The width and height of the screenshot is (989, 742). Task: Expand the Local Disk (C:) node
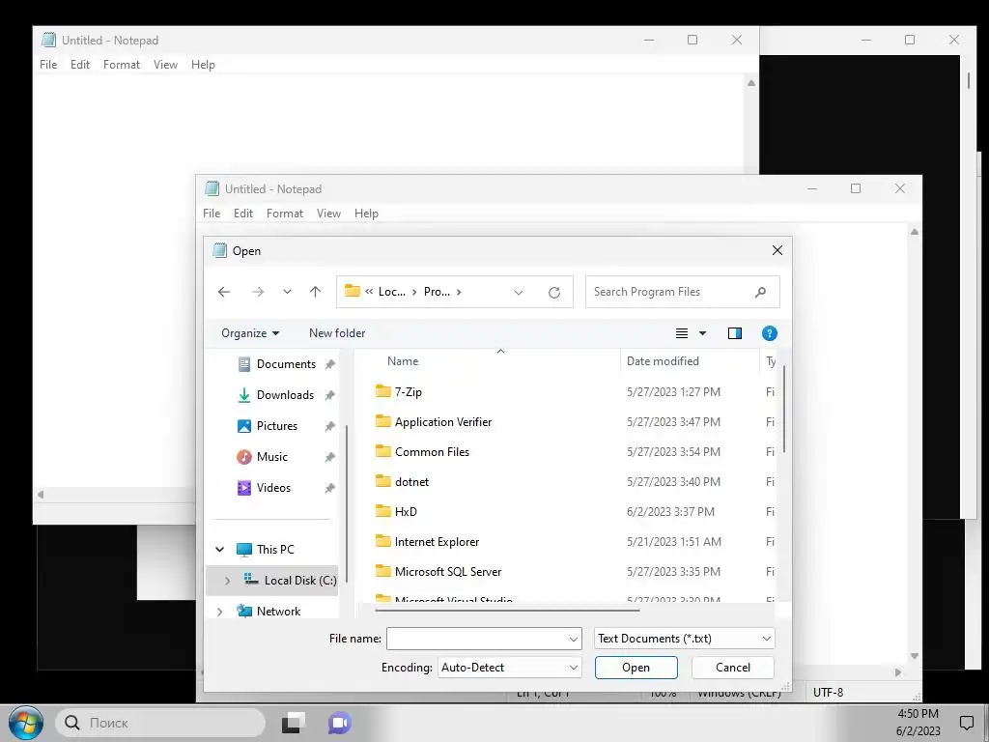(227, 581)
